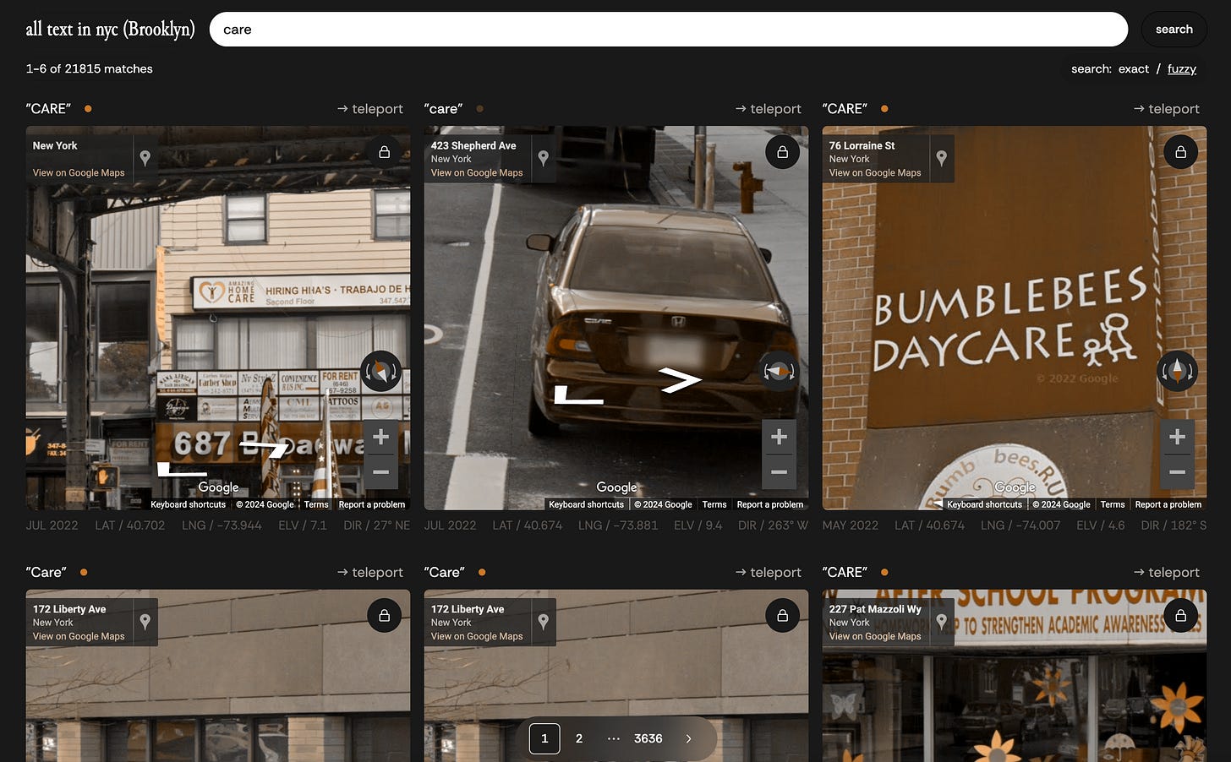Teleport to the second "Care" result at 172 Liberty Ave
1231x762 pixels.
[769, 573]
